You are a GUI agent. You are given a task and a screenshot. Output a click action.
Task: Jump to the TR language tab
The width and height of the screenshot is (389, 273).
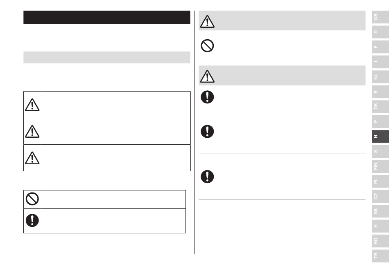click(380, 256)
